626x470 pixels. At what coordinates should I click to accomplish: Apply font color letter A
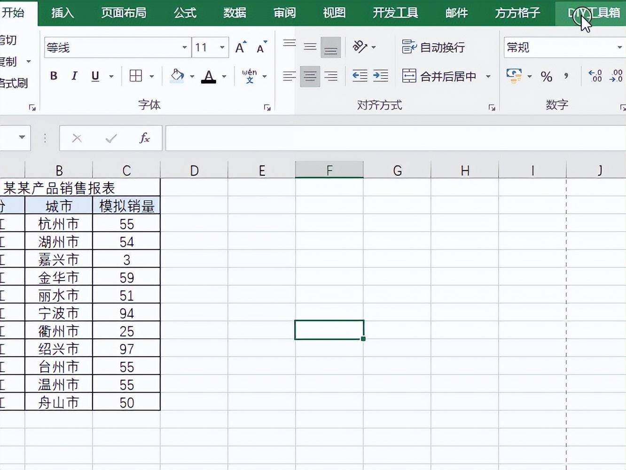point(209,76)
